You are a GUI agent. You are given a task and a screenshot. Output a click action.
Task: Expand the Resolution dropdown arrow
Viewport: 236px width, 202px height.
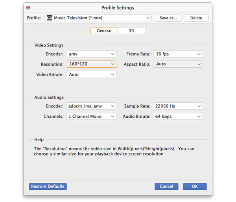pyautogui.click(x=113, y=64)
